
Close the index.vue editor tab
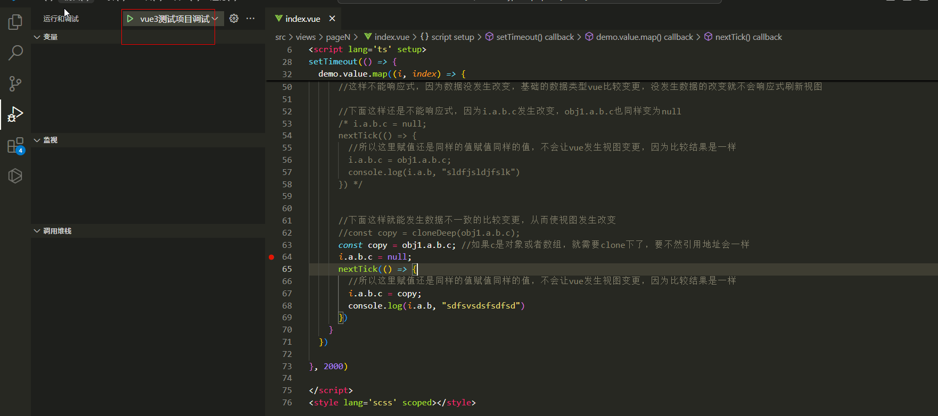pos(332,19)
